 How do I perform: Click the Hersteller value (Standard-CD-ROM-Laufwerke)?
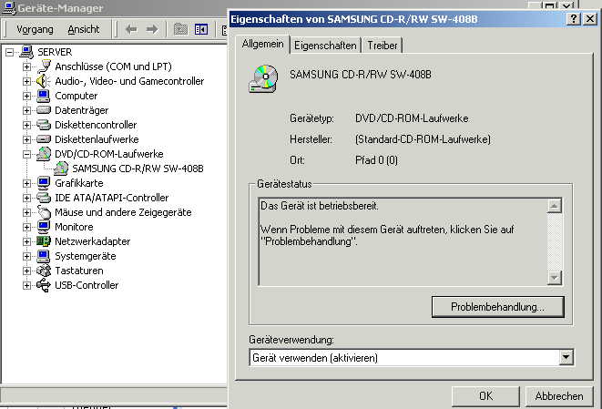(x=423, y=139)
